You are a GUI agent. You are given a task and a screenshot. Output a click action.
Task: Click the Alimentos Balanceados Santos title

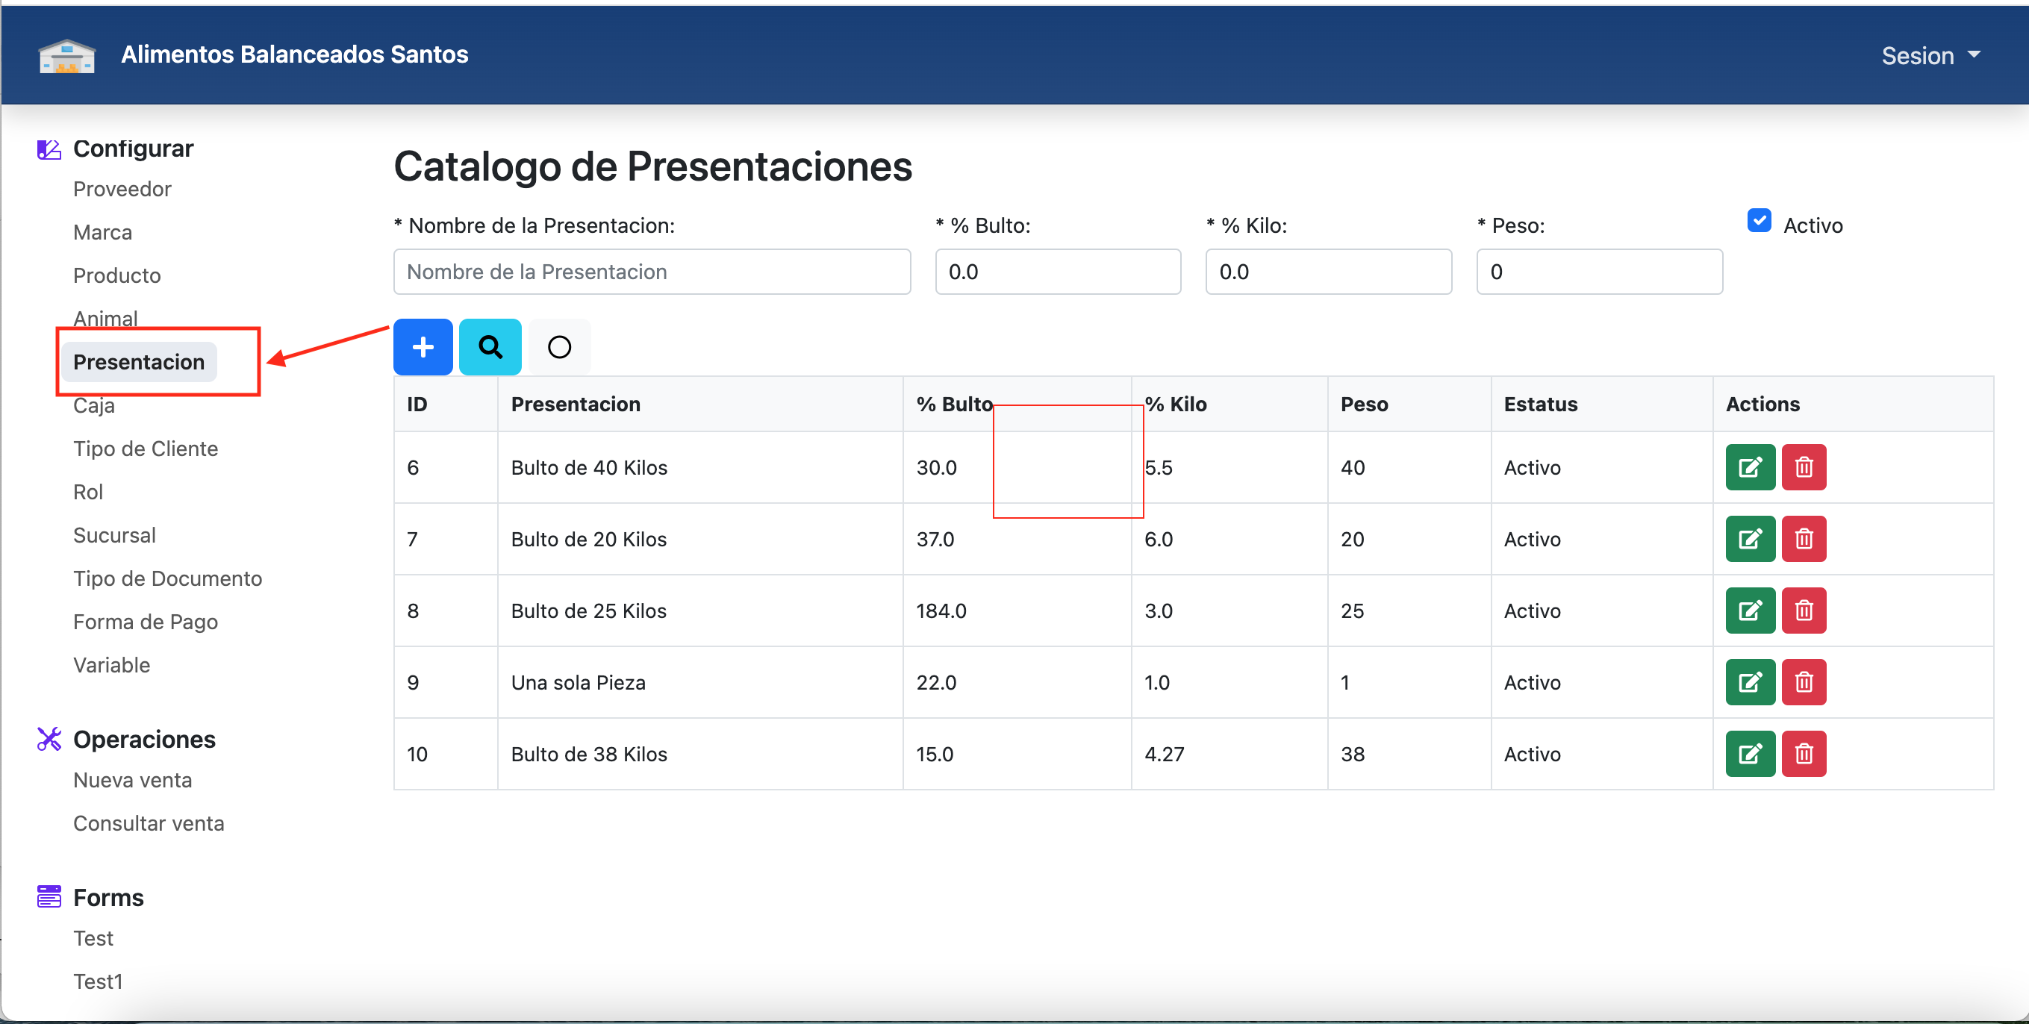click(295, 54)
